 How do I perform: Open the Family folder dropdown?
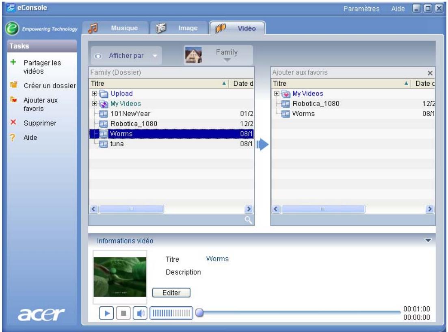point(227,55)
